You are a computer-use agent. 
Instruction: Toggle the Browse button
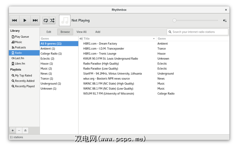click(x=65, y=32)
